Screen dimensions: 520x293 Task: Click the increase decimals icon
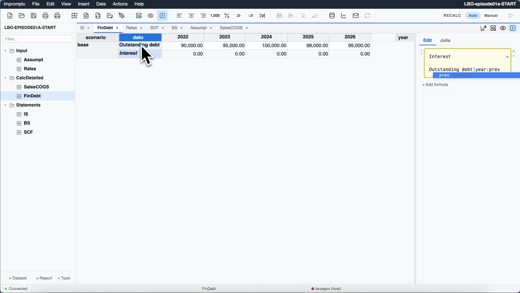[x=239, y=16]
